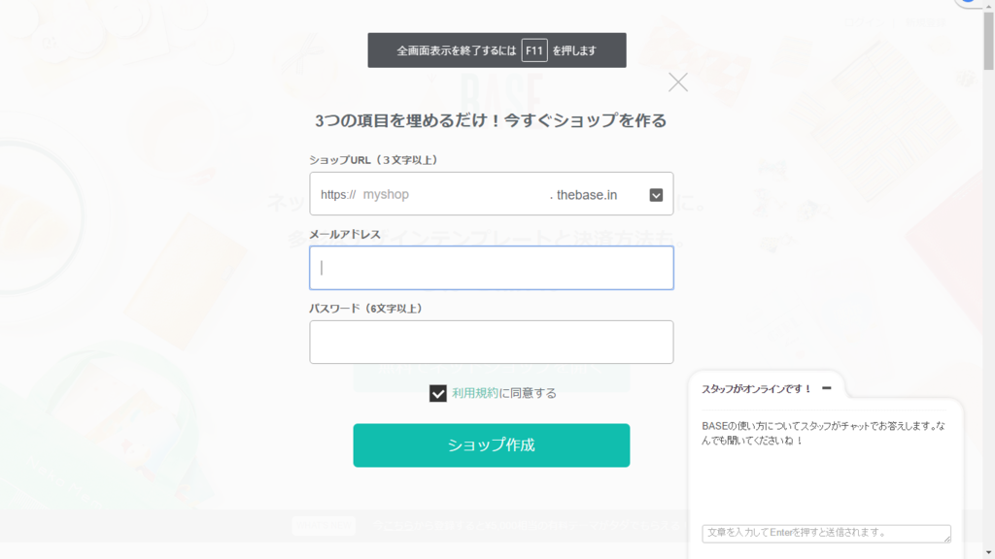Click the blue circular icon at top-right corner

coord(968,2)
